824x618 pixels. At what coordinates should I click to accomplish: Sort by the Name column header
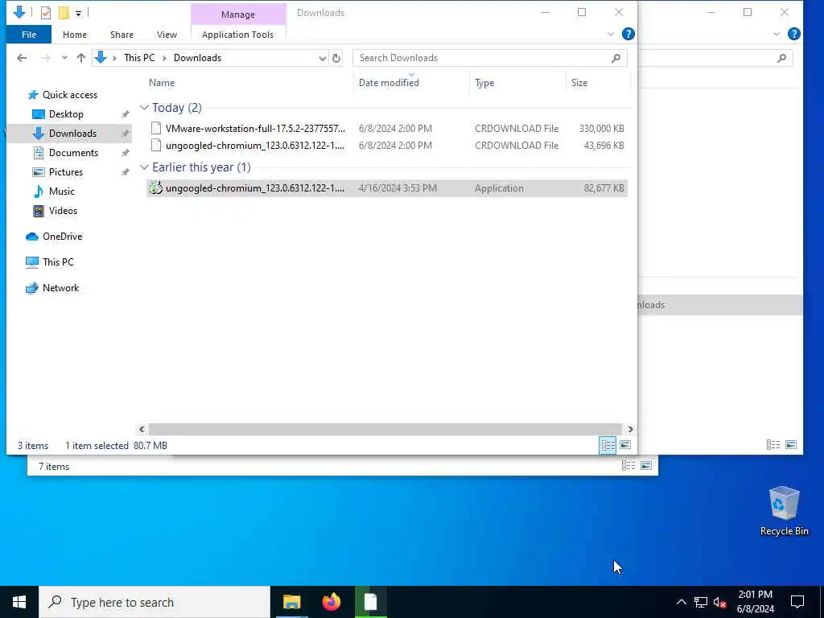pyautogui.click(x=161, y=83)
